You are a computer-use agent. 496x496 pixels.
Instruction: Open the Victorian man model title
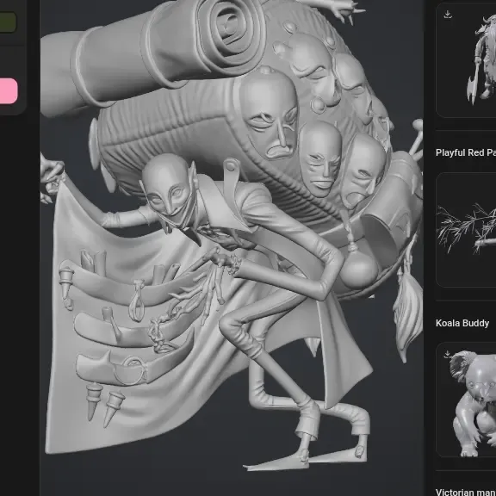click(x=466, y=492)
